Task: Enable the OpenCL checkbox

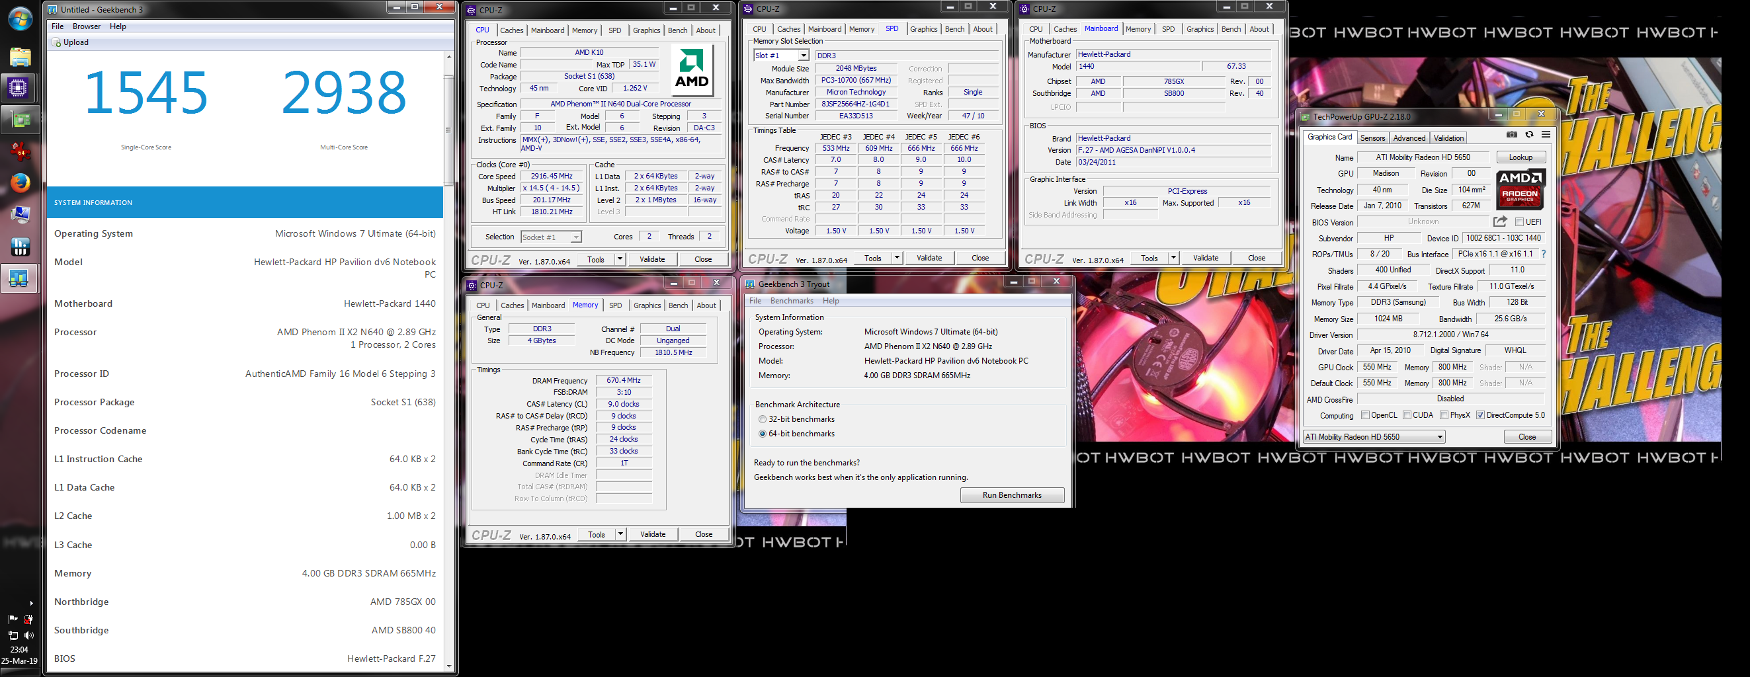Action: [1365, 415]
